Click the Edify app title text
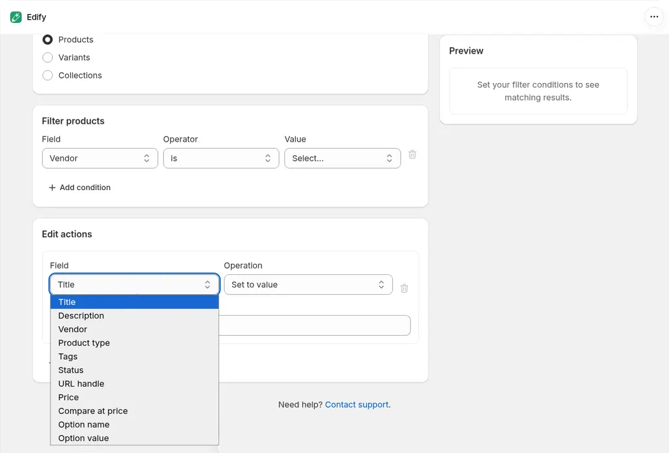 pos(36,17)
